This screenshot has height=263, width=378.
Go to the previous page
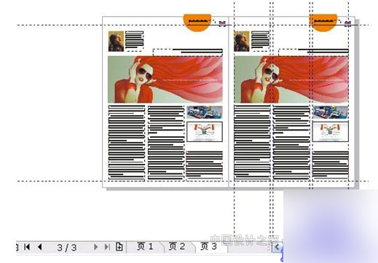(x=40, y=247)
